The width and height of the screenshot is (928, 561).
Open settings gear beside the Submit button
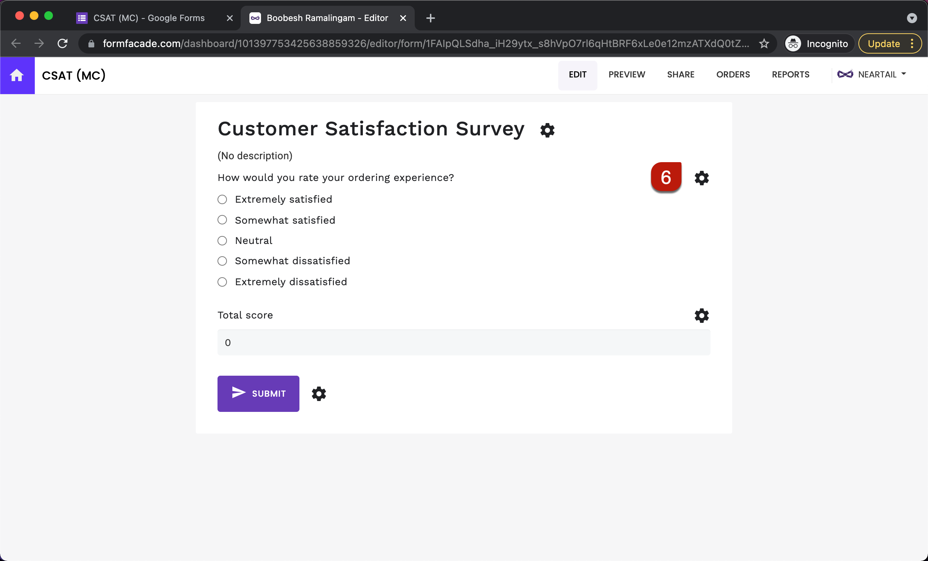[318, 394]
